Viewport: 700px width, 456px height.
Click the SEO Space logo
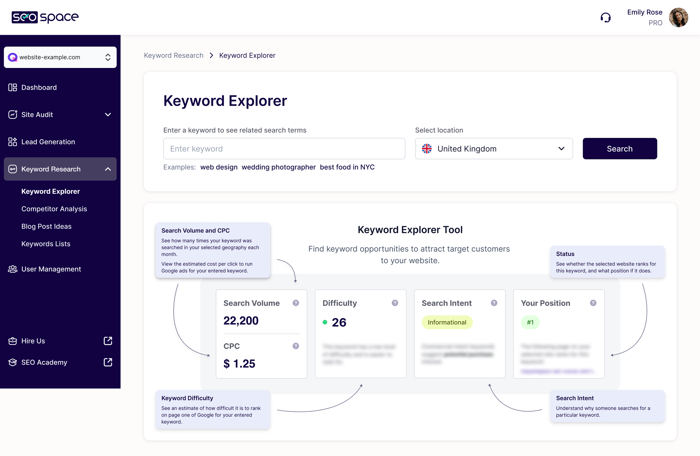pyautogui.click(x=45, y=17)
